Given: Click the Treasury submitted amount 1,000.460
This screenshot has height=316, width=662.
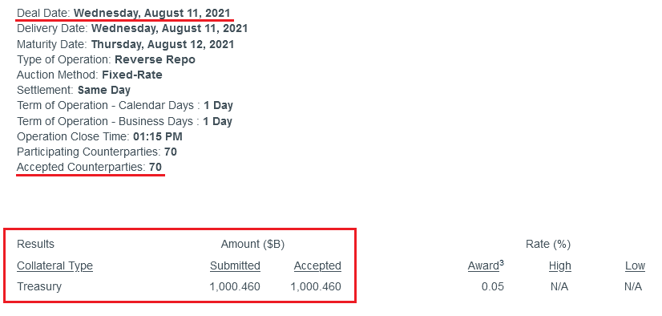Looking at the screenshot, I should click(x=235, y=286).
